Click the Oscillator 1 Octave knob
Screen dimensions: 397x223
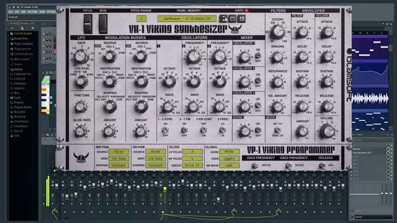pos(169,81)
